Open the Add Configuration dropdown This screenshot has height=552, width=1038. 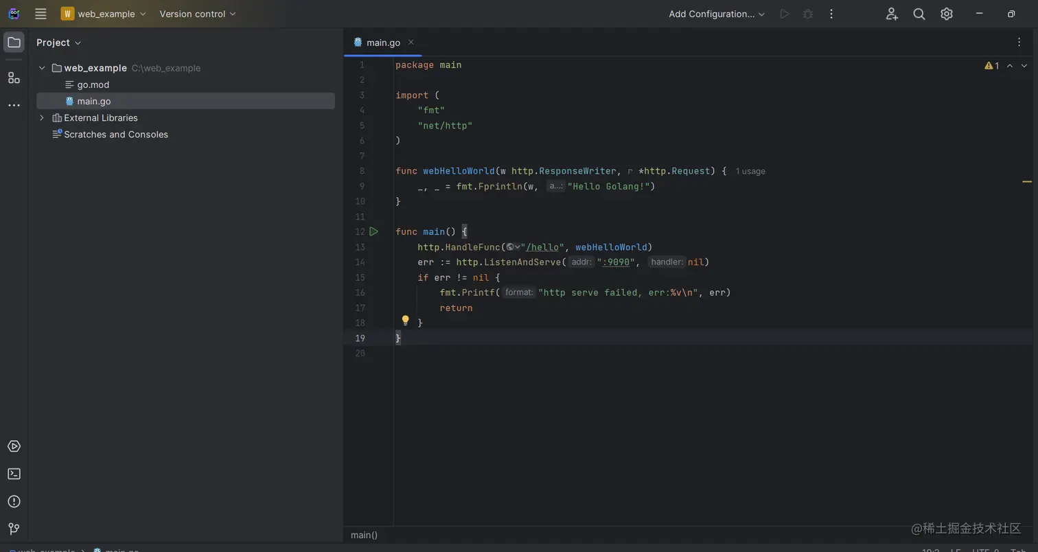click(717, 14)
